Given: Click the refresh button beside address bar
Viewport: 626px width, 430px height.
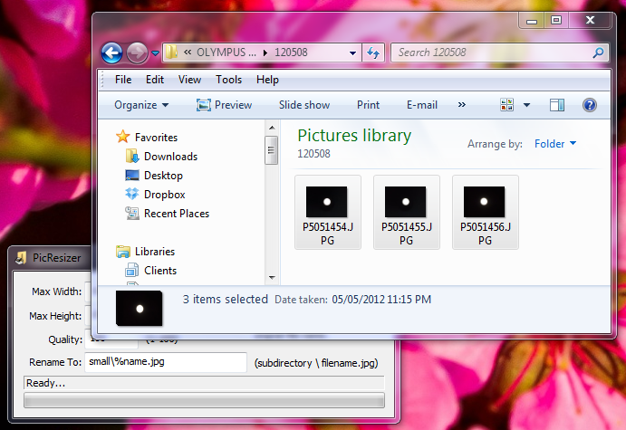Looking at the screenshot, I should click(x=372, y=53).
